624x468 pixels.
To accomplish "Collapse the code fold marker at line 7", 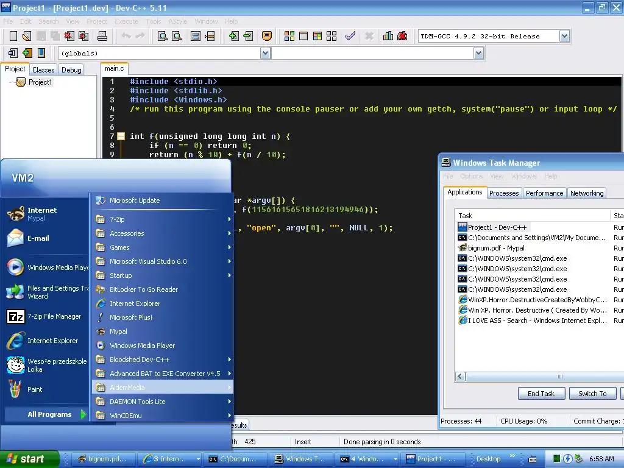I will click(121, 136).
